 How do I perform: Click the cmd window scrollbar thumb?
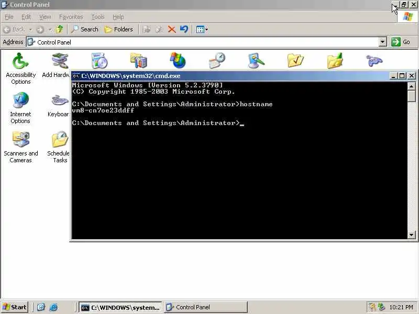(411, 96)
